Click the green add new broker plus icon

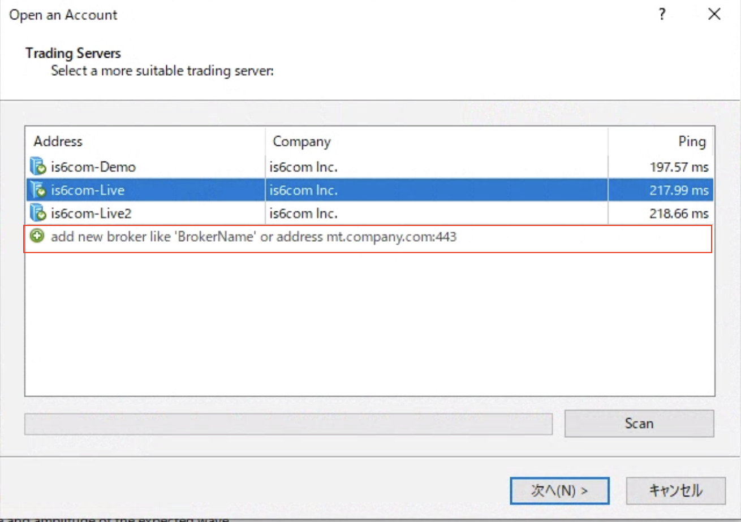click(37, 237)
